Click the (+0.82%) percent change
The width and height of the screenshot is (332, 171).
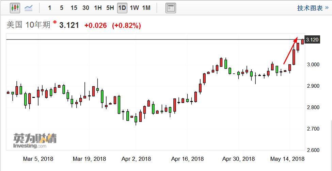(x=127, y=26)
